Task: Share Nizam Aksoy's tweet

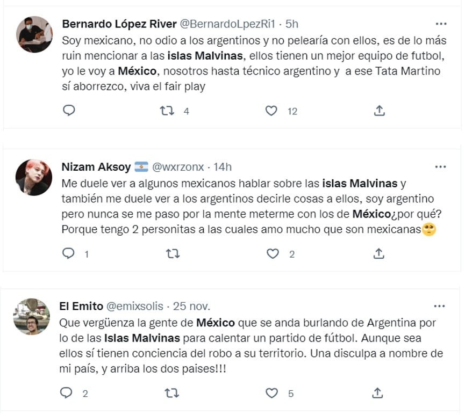Action: (378, 253)
